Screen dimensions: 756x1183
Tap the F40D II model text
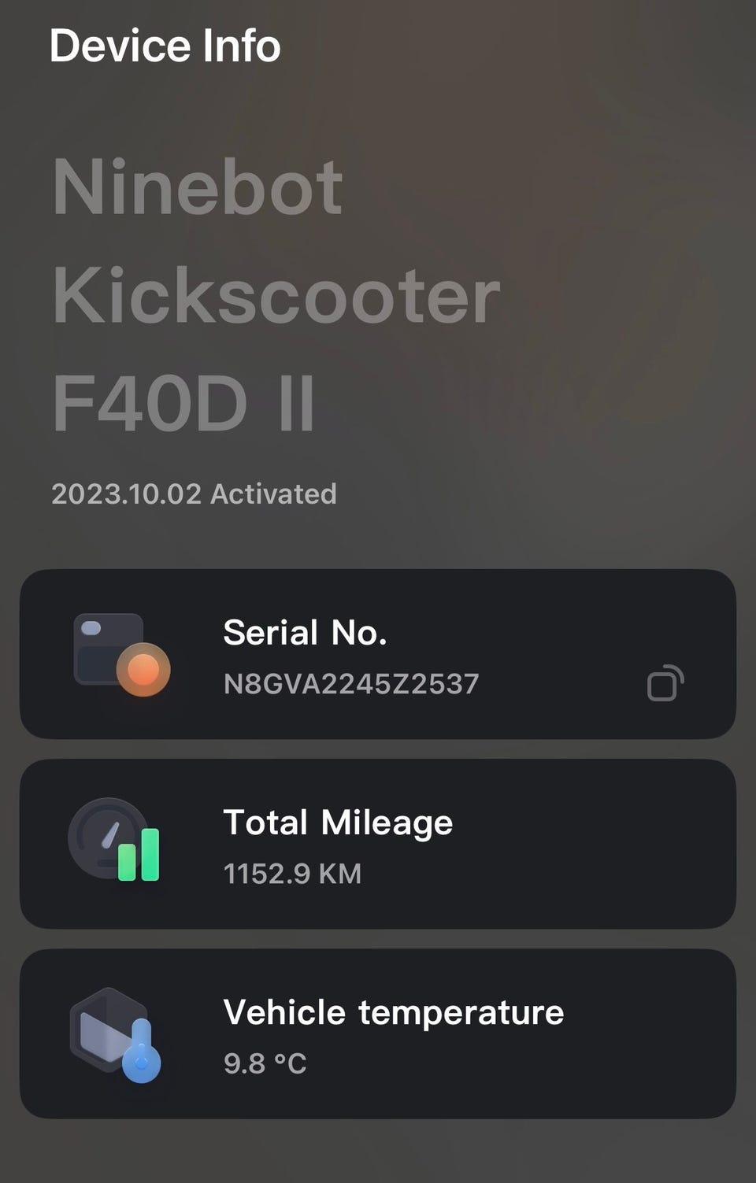tap(183, 403)
